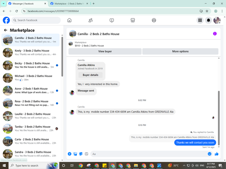Go back in browser history
This screenshot has width=226, height=169.
[x=4, y=11]
